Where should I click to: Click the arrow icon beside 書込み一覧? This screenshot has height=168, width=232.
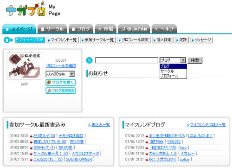[x=90, y=125]
